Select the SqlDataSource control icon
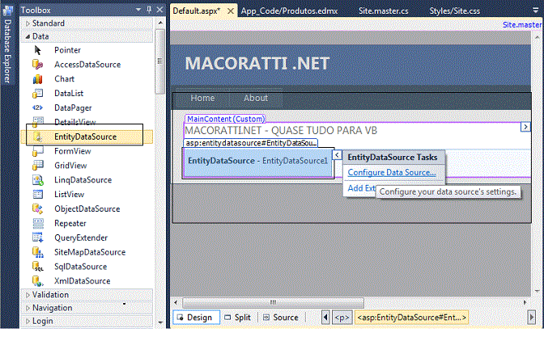Viewport: 544px width, 345px height. click(x=37, y=267)
